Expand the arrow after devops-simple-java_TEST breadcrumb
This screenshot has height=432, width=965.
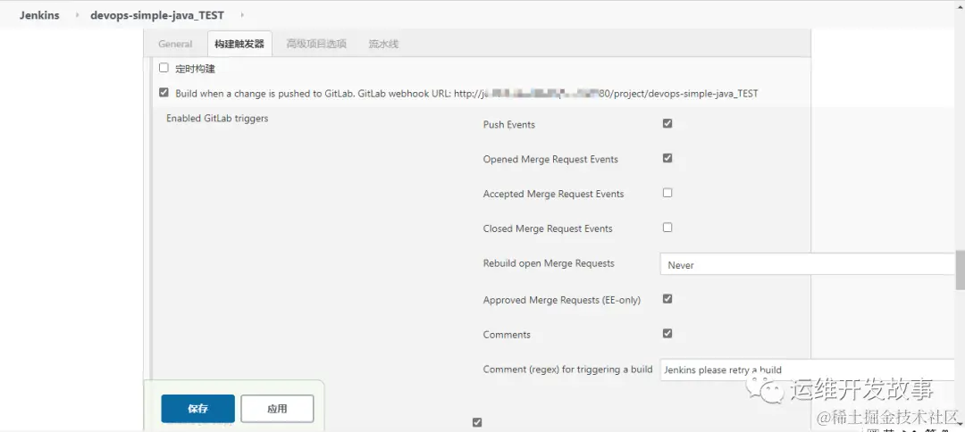point(242,15)
